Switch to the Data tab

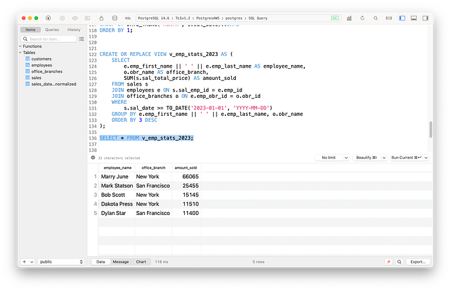pos(101,262)
